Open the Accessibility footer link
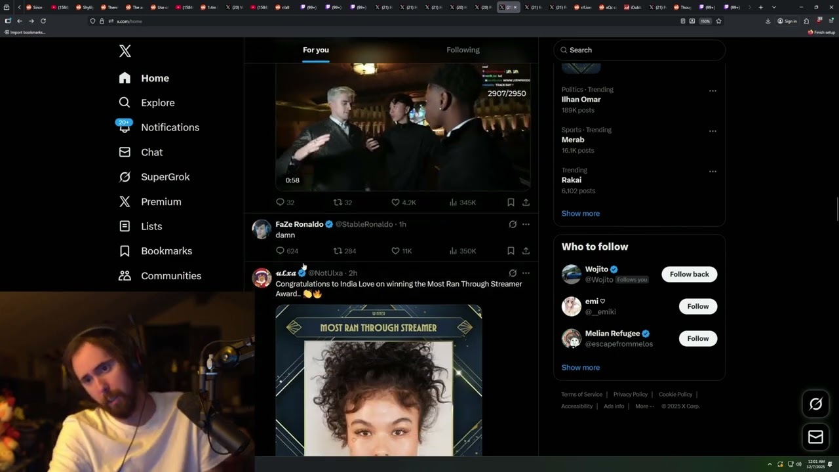Image resolution: width=839 pixels, height=472 pixels. tap(577, 406)
